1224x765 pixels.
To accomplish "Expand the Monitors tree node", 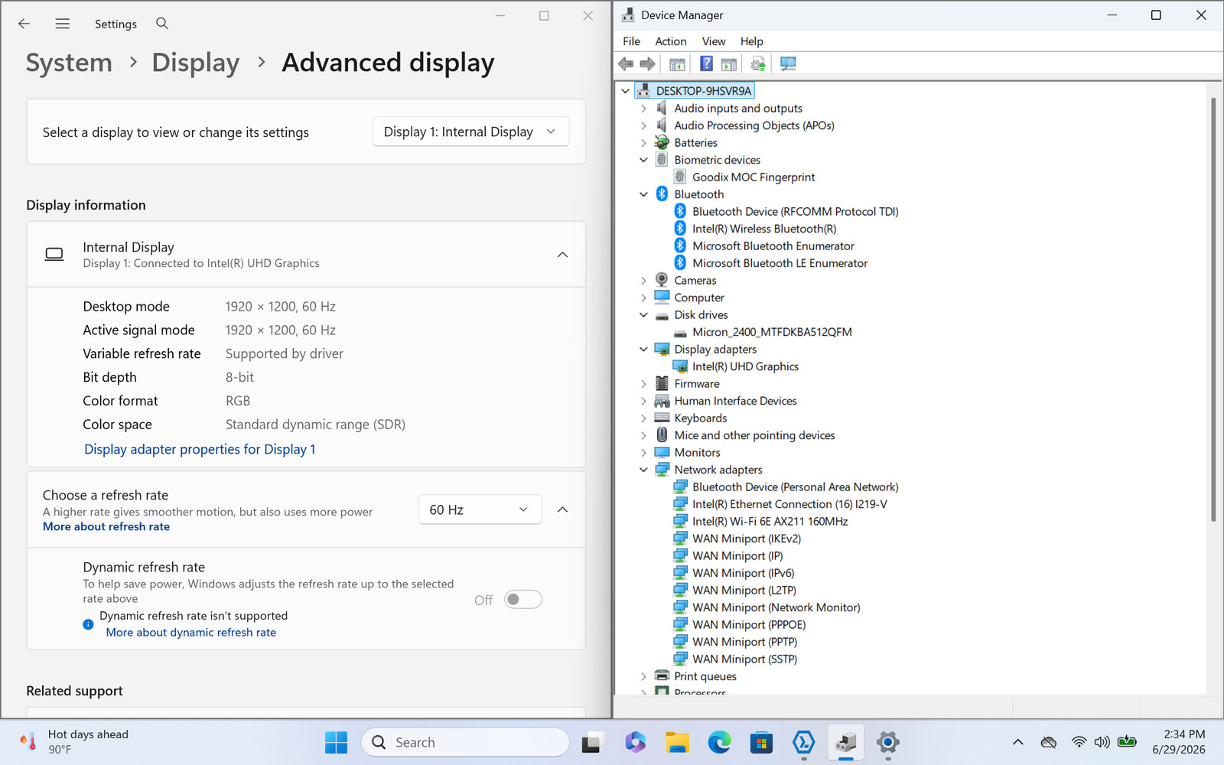I will point(643,453).
